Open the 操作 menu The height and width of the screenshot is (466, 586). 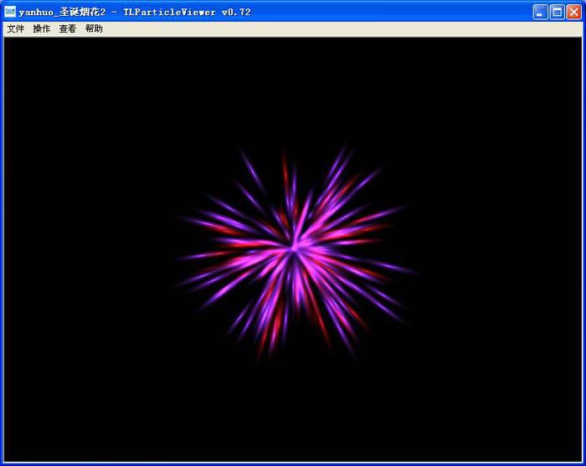42,28
